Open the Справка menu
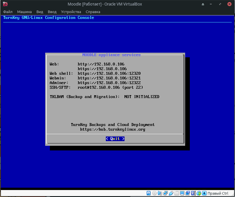This screenshot has width=235, height=197. click(93, 12)
